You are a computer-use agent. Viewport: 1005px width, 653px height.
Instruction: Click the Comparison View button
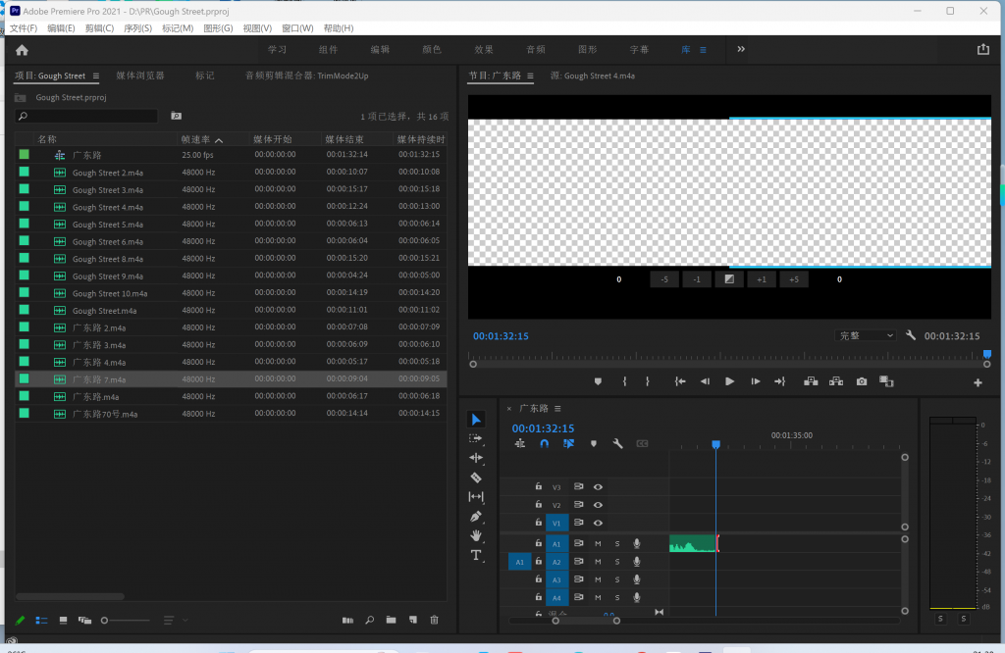886,381
